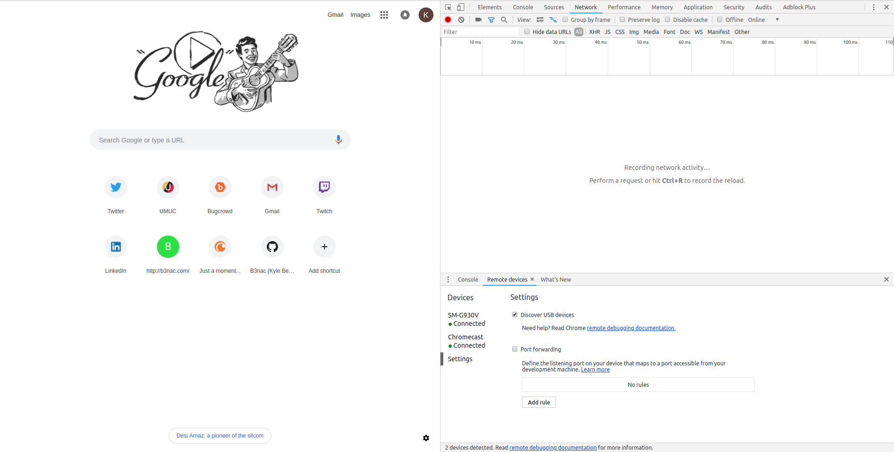Toggle the device toolbar icon

point(461,7)
